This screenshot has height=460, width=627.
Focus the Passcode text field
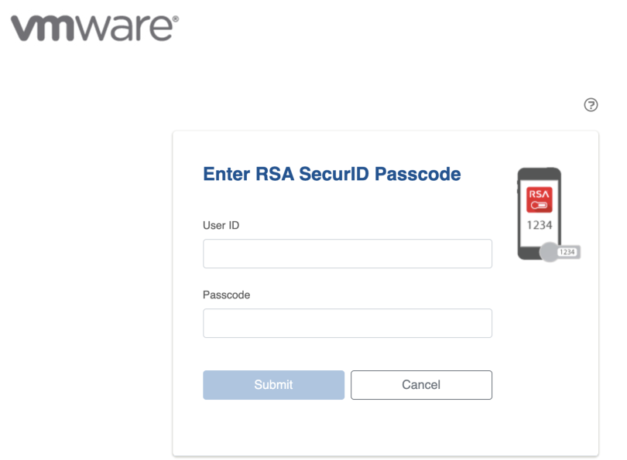coord(347,323)
